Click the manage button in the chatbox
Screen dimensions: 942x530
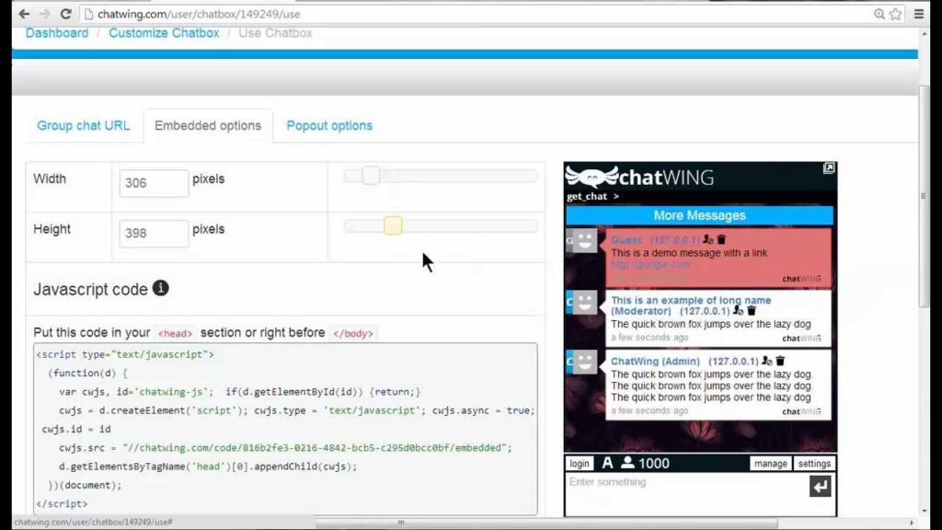(770, 464)
